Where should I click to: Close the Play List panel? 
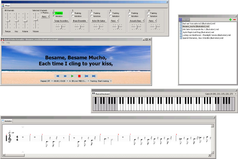(x=236, y=16)
